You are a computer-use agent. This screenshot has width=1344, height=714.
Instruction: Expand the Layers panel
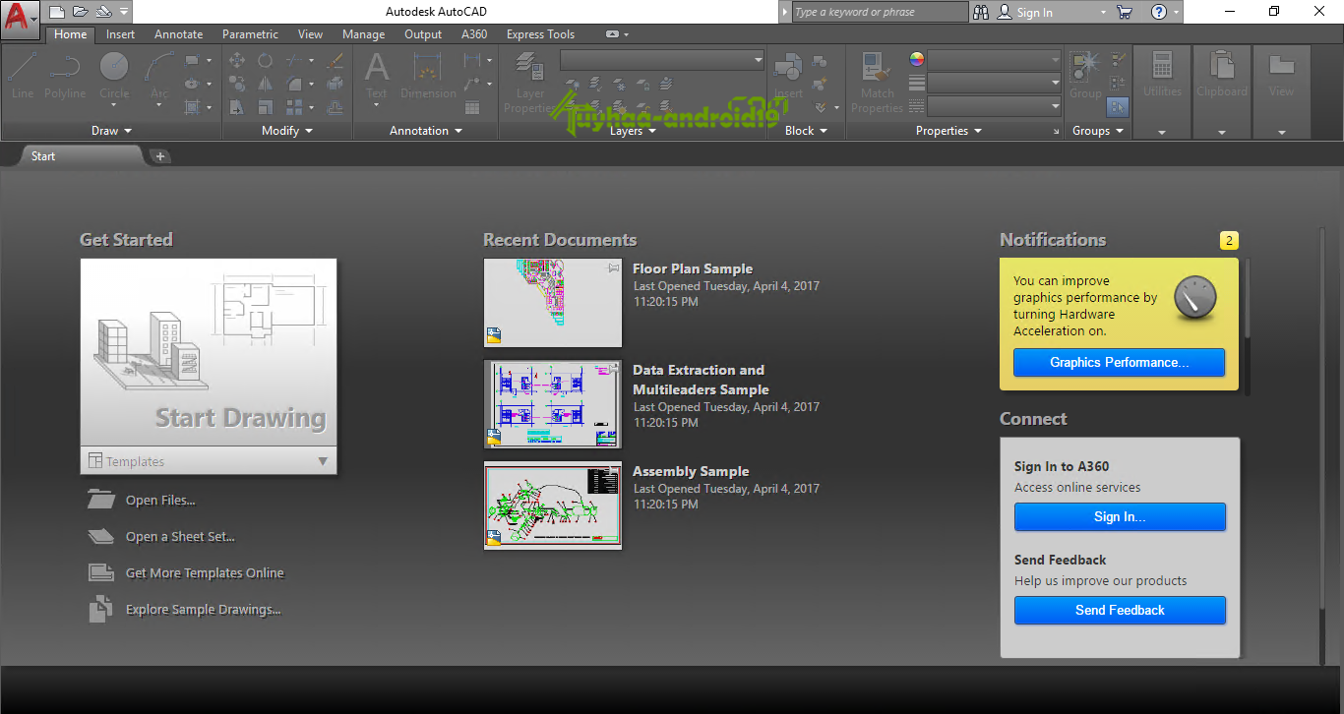coord(633,131)
